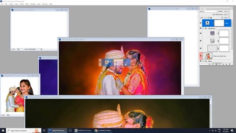Screen dimensions: 236x133
Task: Select the couple photo layer thumbnail
Action: [208, 56]
